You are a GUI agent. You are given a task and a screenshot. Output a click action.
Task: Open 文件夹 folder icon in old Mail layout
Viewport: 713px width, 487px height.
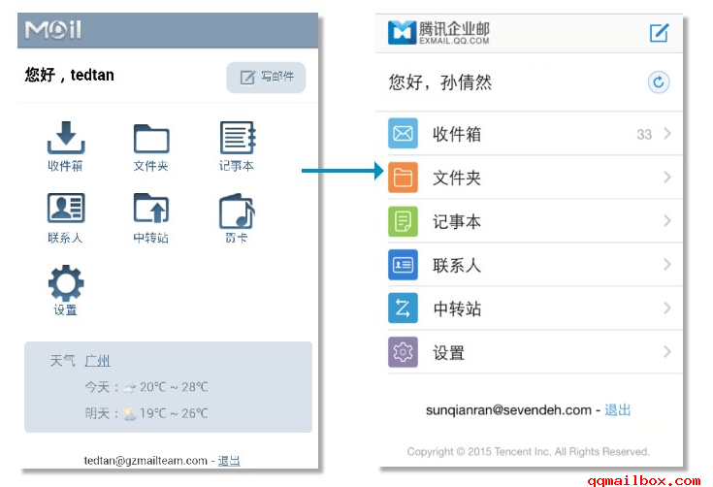(151, 138)
